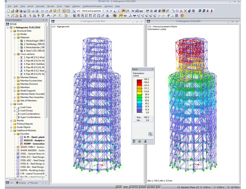Toggle SNAP in the status bar
Viewport: 246px width, 189px height.
coord(119,187)
